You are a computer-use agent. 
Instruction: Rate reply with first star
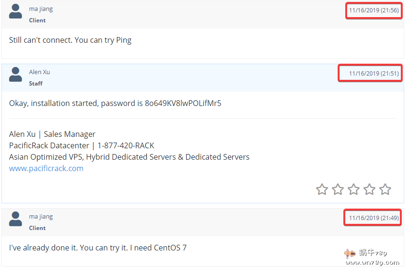322,190
